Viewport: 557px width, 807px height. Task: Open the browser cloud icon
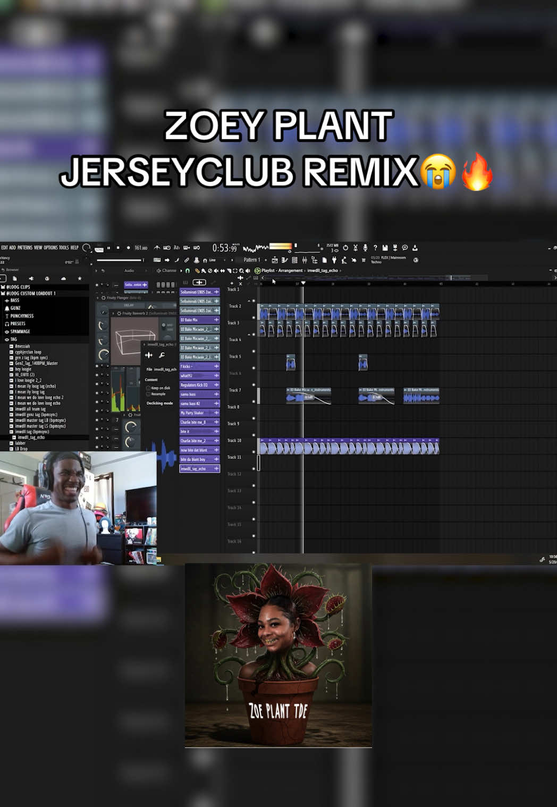tap(63, 279)
